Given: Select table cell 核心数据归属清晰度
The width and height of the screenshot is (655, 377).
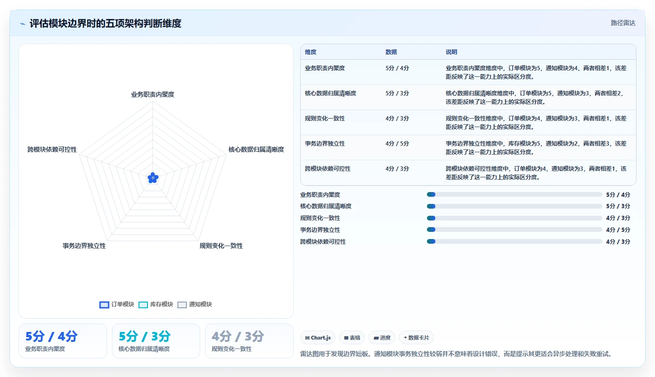Looking at the screenshot, I should click(x=331, y=93).
